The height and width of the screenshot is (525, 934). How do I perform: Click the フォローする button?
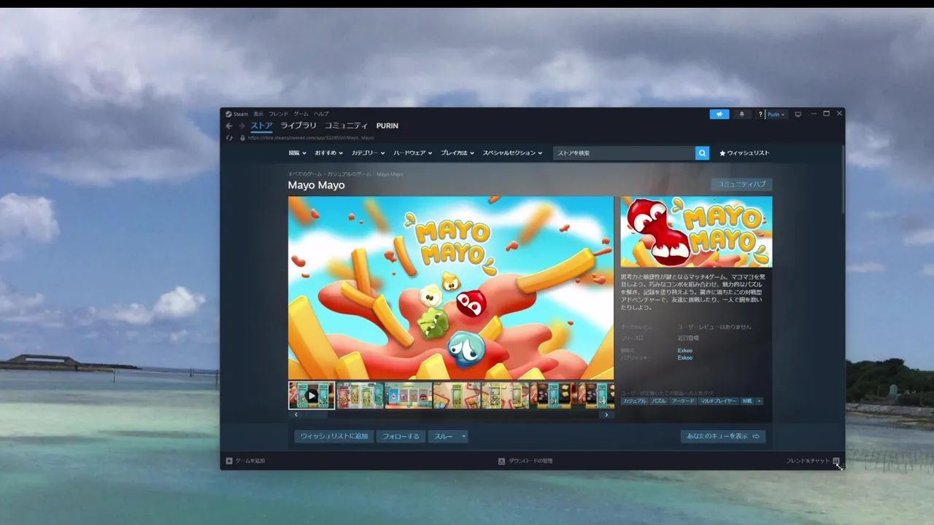401,436
